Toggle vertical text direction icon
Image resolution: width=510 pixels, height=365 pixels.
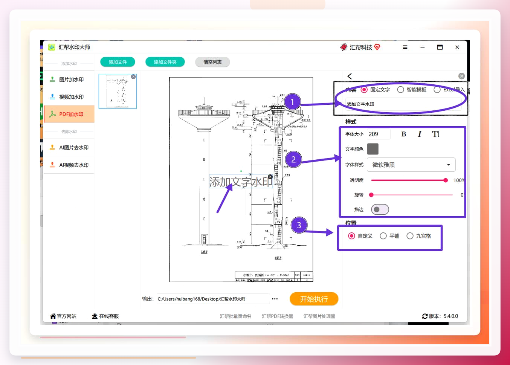pyautogui.click(x=436, y=134)
